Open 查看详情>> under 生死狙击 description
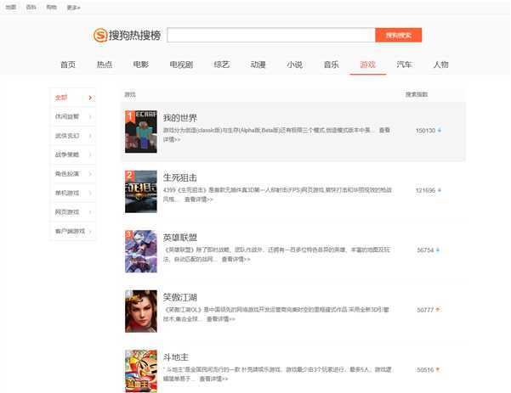Viewport: 511px width, 393px height. point(198,199)
